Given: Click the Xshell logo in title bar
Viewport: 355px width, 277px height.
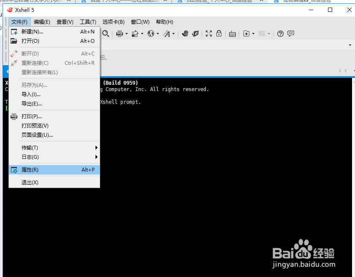Looking at the screenshot, I should 10,10.
